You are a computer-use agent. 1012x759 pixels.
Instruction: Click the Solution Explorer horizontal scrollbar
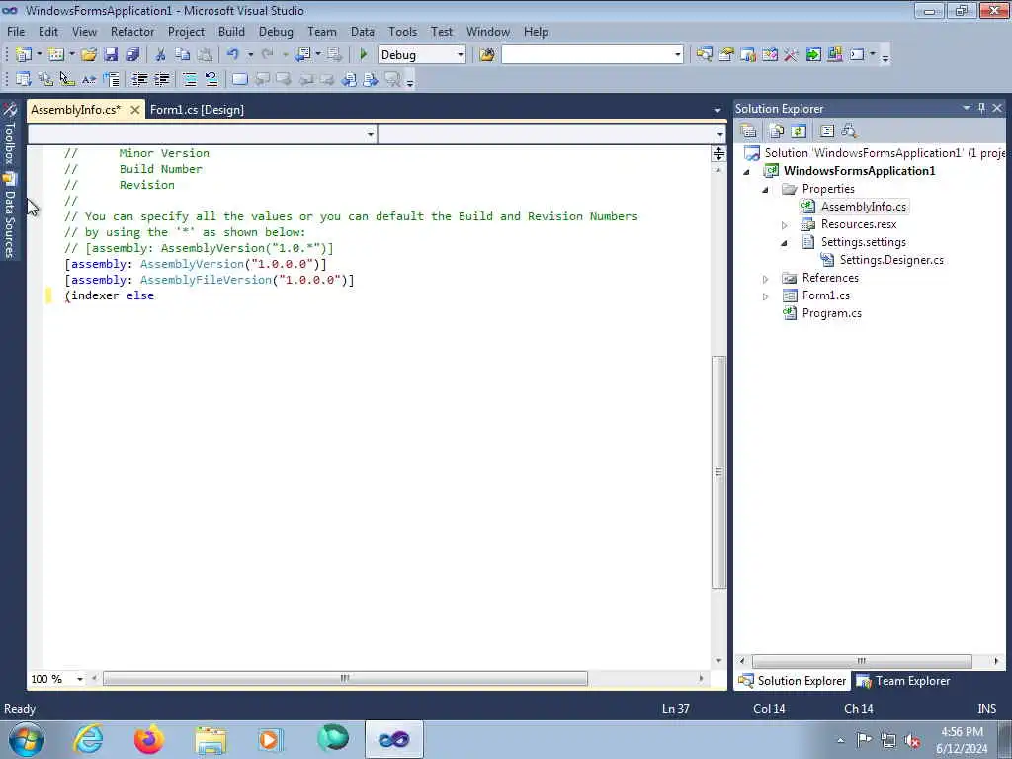coord(862,661)
